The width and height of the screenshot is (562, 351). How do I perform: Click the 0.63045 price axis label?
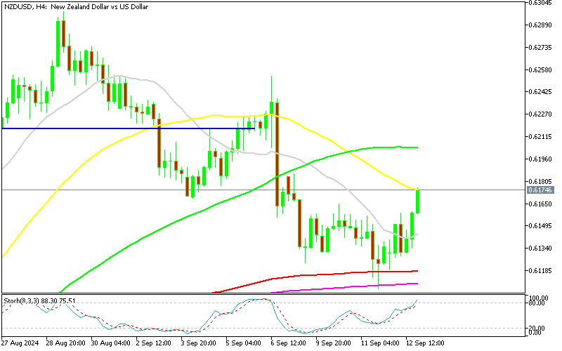(x=540, y=3)
